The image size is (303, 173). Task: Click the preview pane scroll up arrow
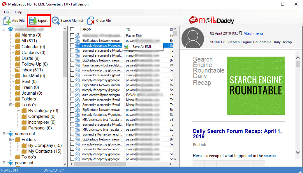coord(298,57)
